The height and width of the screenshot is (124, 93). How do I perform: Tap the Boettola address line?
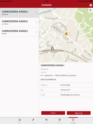click(58, 75)
